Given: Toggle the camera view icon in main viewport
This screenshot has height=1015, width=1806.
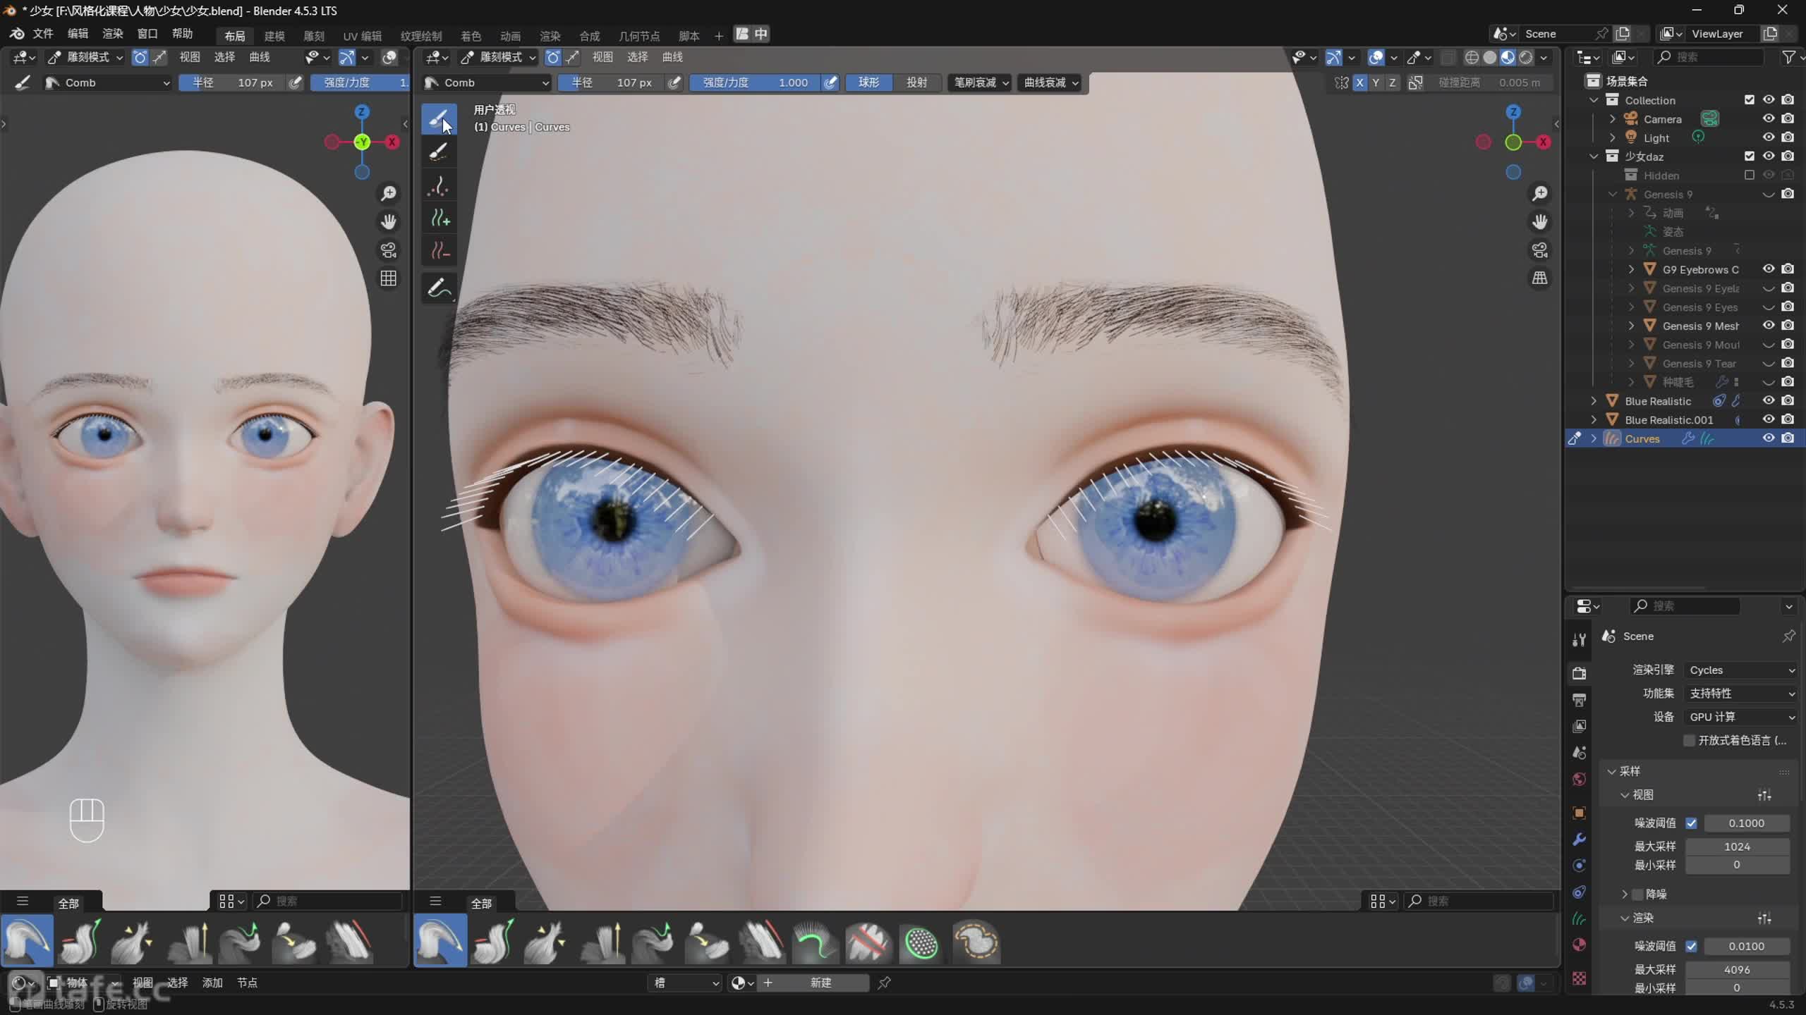Looking at the screenshot, I should click(x=1539, y=250).
